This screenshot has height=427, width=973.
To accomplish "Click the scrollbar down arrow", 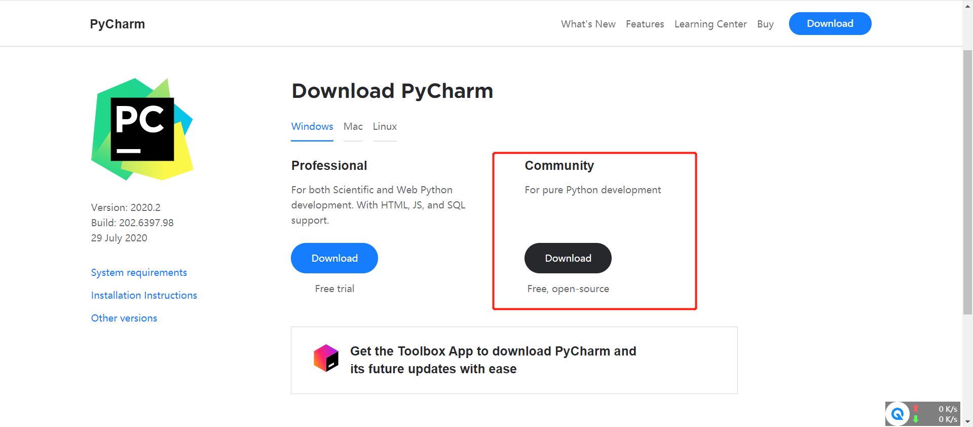I will 968,422.
